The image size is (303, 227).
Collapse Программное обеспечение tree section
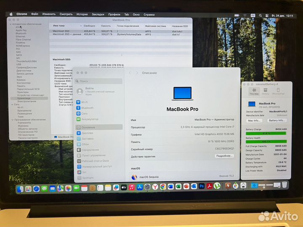pos(13,120)
